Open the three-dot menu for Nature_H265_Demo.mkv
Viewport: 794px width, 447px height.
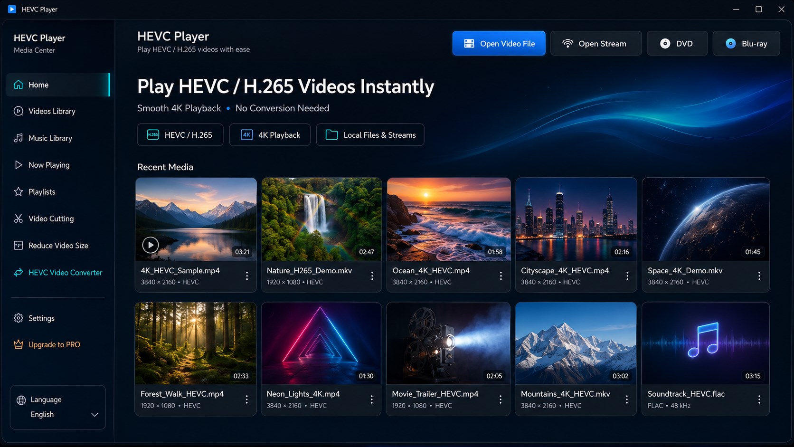(x=372, y=276)
